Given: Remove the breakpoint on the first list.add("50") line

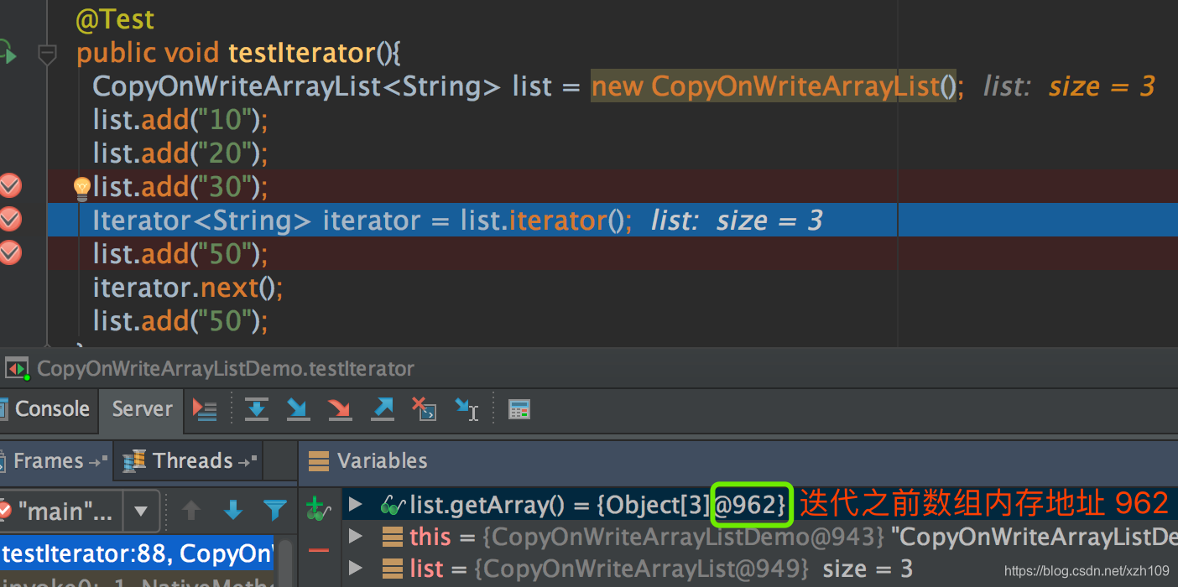Looking at the screenshot, I should [x=9, y=252].
